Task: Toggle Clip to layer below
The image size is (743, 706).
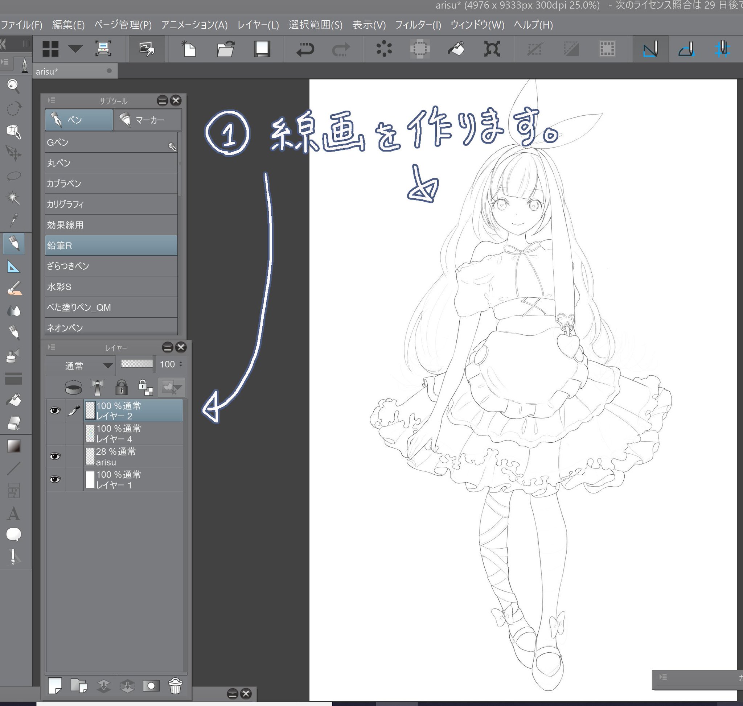Action: coord(73,387)
